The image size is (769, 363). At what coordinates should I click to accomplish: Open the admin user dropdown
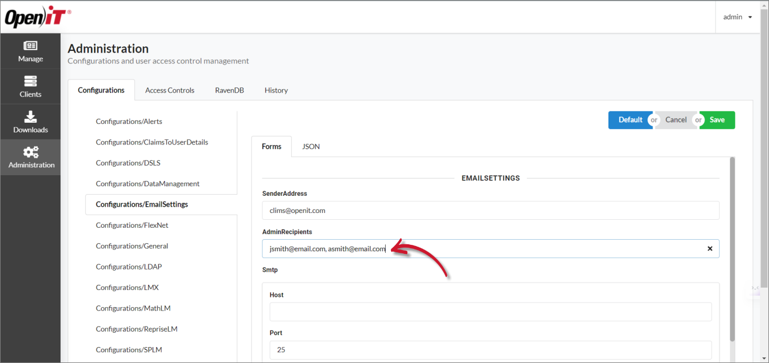738,17
